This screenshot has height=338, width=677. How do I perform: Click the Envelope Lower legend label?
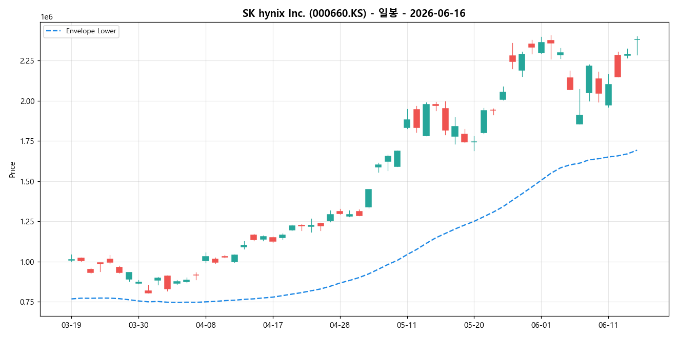[91, 31]
